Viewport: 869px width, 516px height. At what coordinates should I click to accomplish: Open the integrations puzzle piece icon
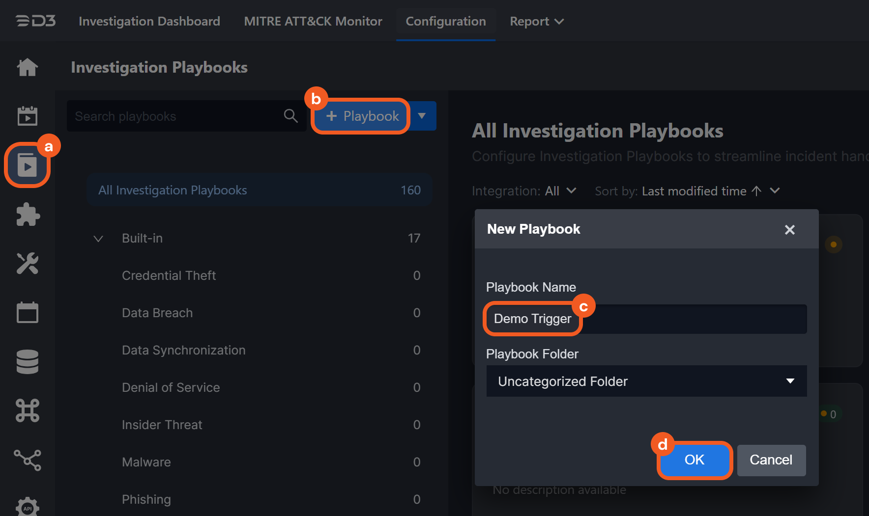click(x=28, y=215)
